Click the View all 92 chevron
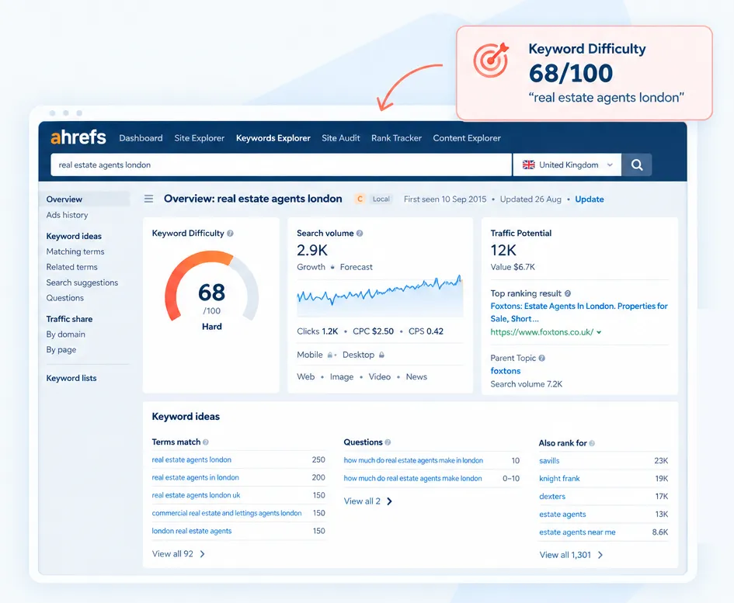Viewport: 734px width, 603px height. (x=202, y=554)
